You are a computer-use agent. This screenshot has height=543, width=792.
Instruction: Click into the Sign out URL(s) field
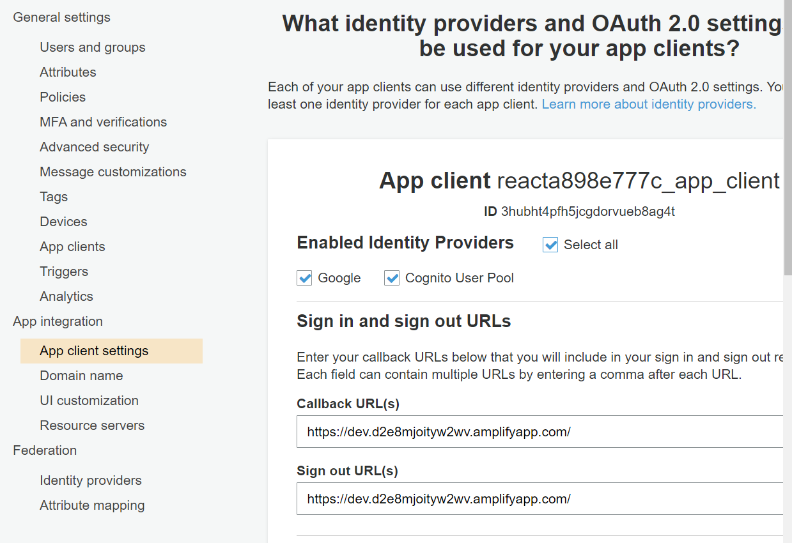click(x=540, y=499)
